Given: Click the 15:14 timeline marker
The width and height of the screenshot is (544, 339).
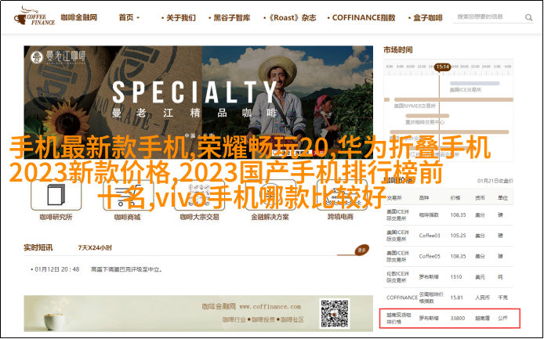Looking at the screenshot, I should click(443, 67).
